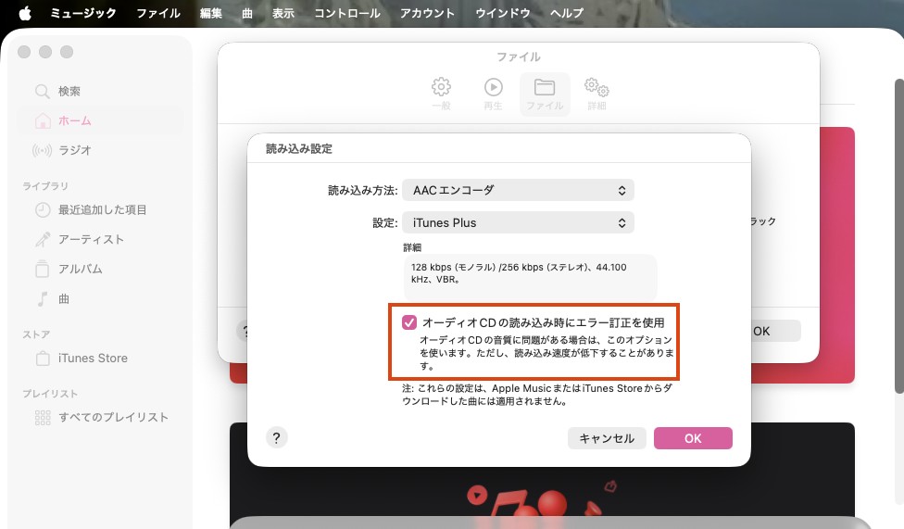Open すべてのプレイリスト grid icon

43,418
